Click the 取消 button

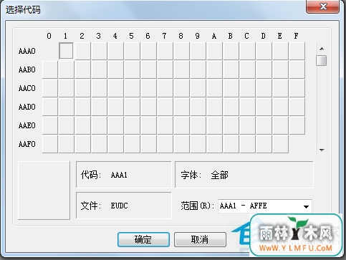pos(200,239)
